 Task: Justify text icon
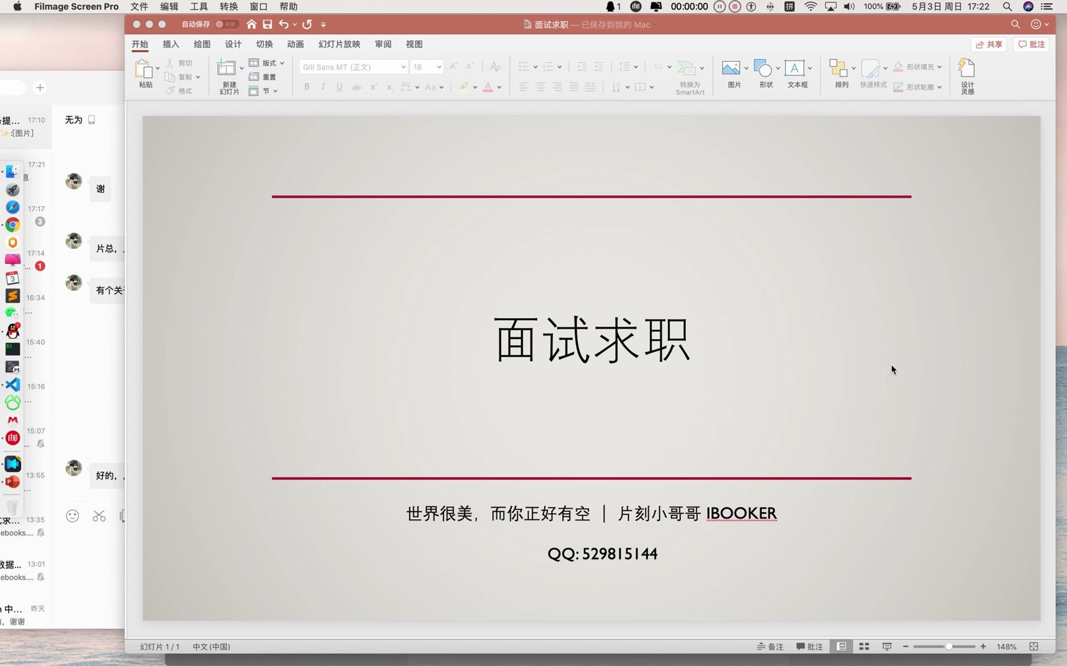coord(574,87)
